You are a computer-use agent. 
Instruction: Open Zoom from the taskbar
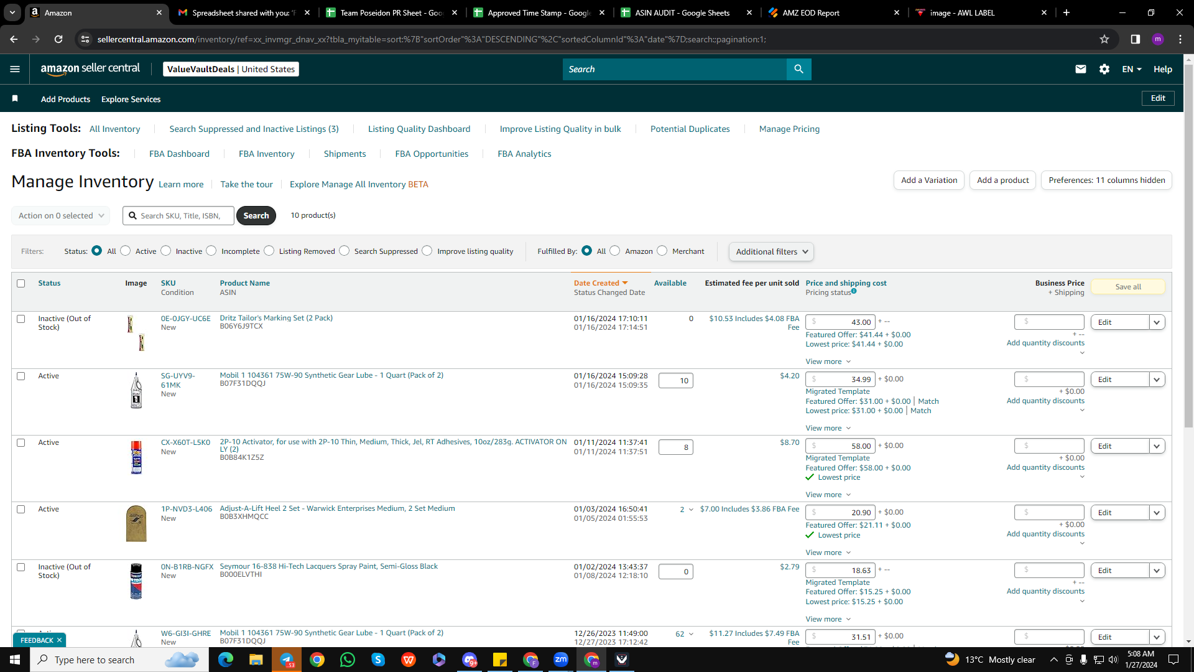(561, 660)
